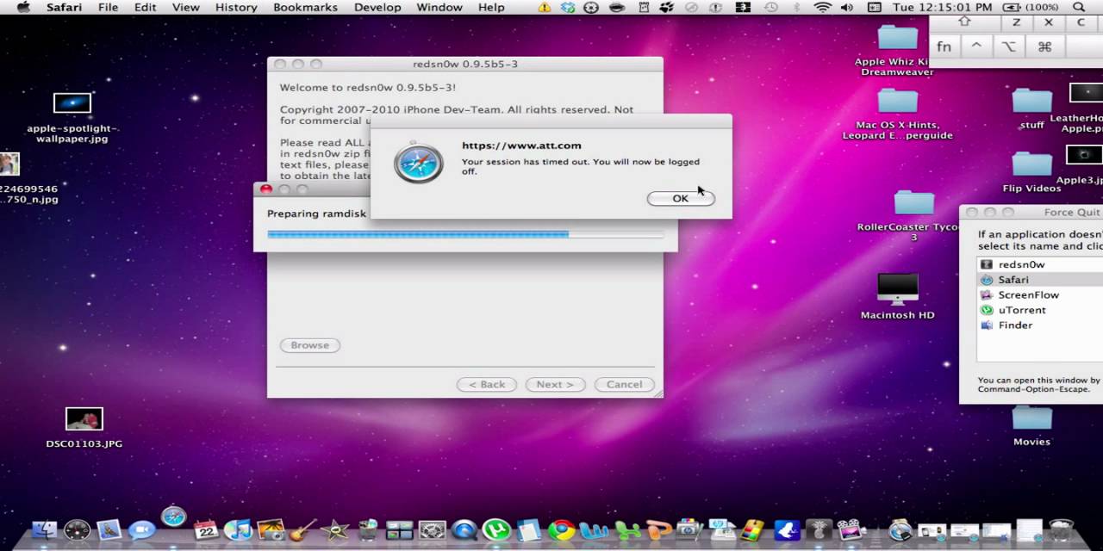Open iChat from the dock

(141, 530)
